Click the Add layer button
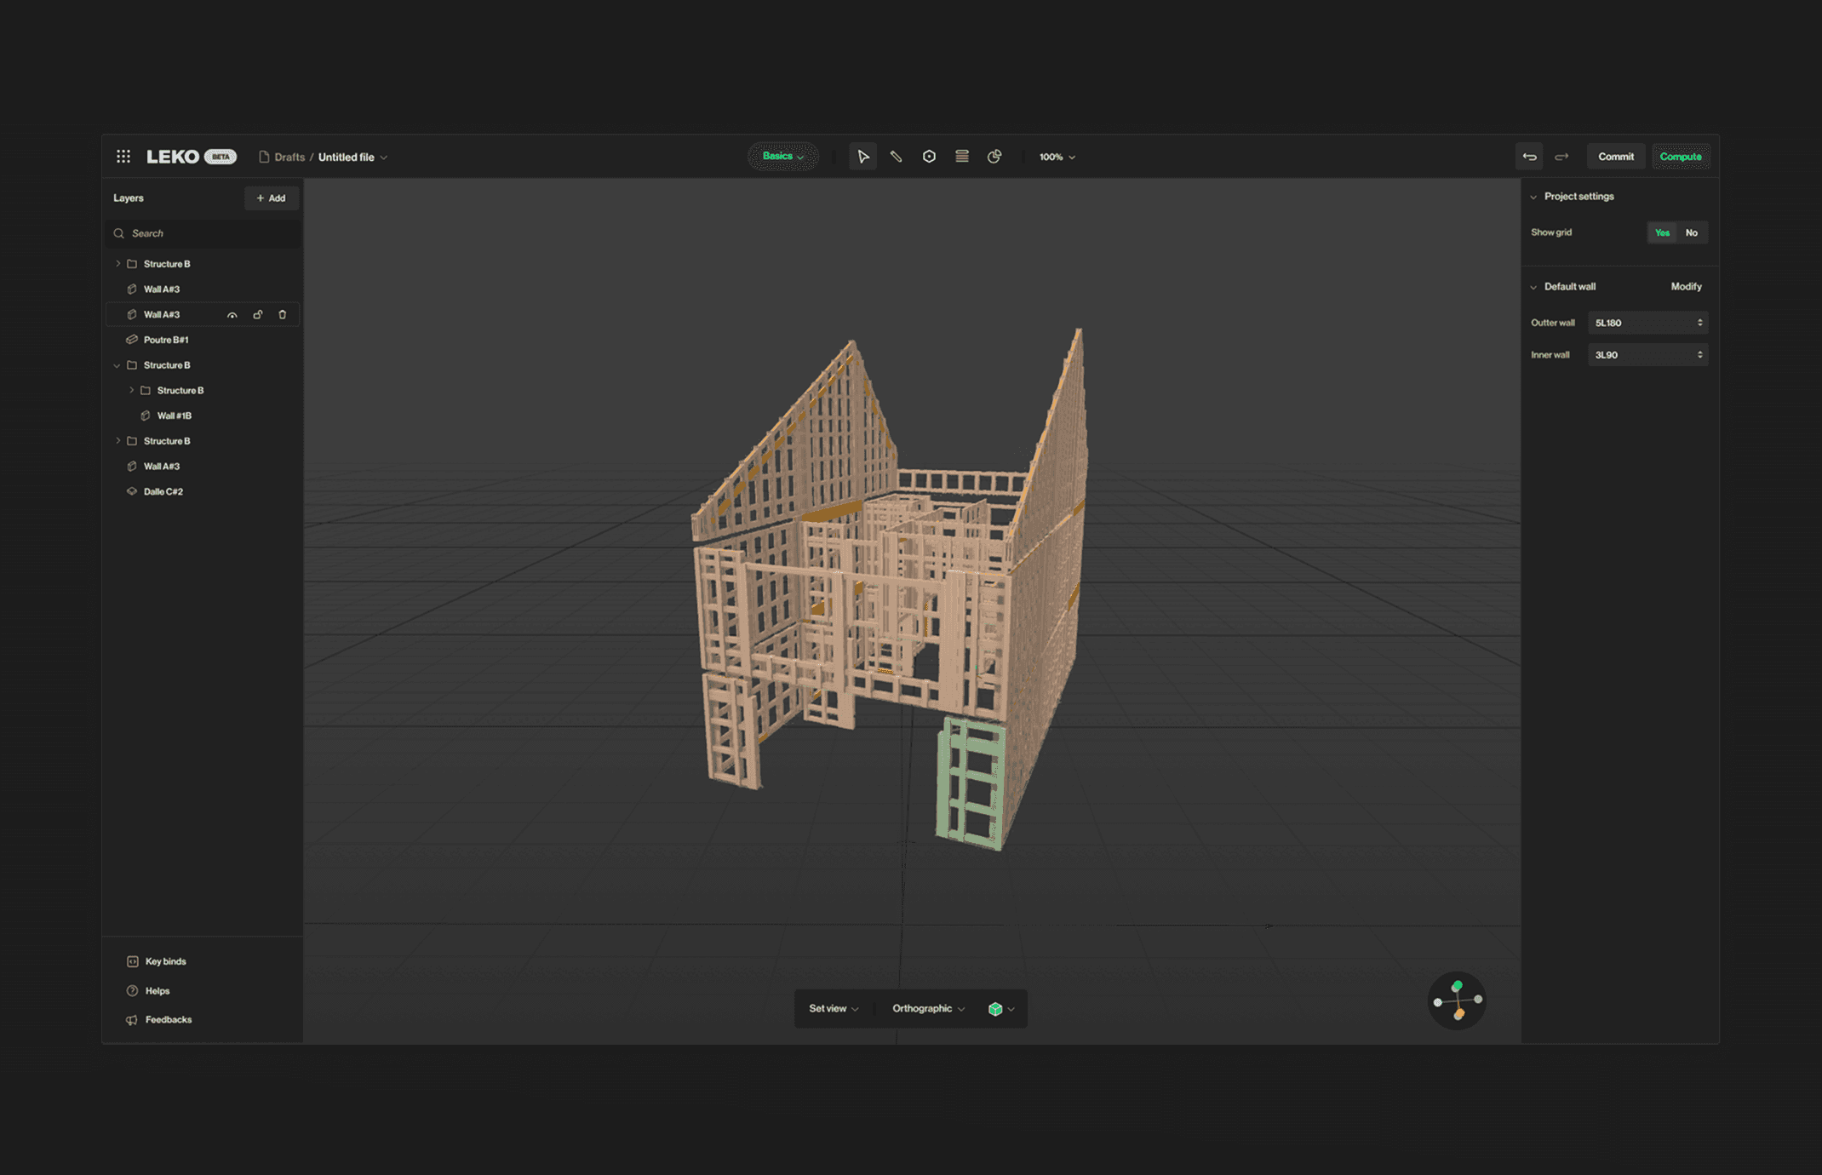 [272, 198]
